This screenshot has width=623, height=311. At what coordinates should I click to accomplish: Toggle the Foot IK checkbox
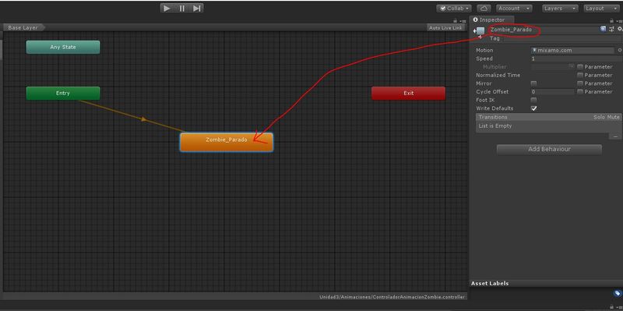pyautogui.click(x=533, y=101)
